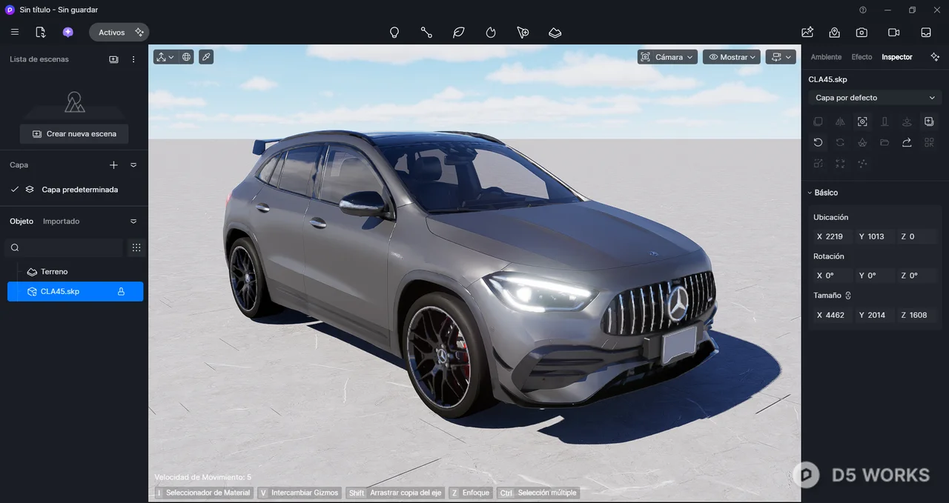Open the render queue tray icon
Image resolution: width=949 pixels, height=503 pixels.
926,33
